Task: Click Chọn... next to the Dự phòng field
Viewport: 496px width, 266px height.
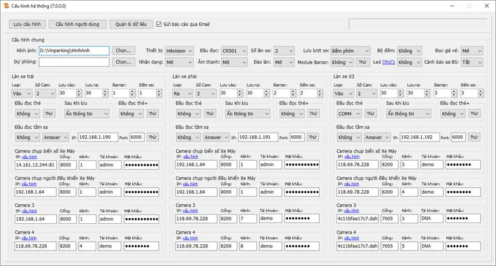Action: (123, 62)
